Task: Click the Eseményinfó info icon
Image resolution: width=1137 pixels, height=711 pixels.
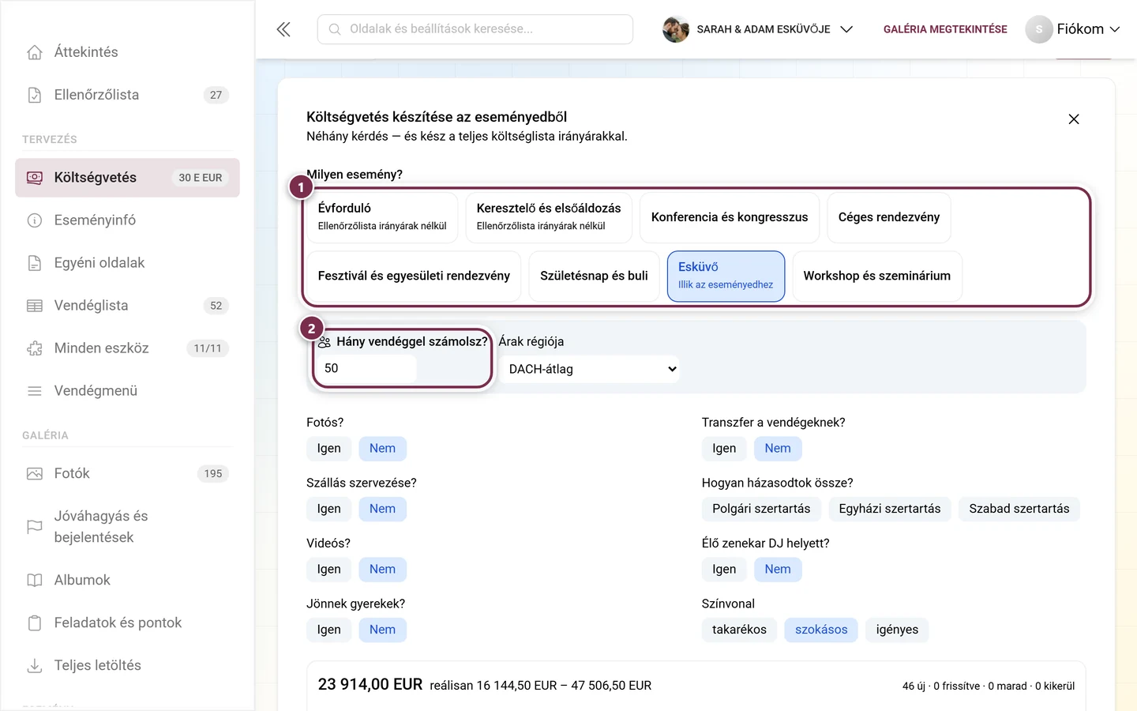Action: pyautogui.click(x=35, y=220)
